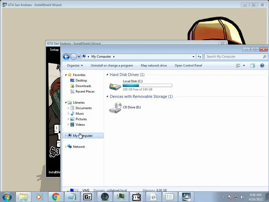Click the greyed Forward navigation button
This screenshot has width=269, height=202.
74,57
